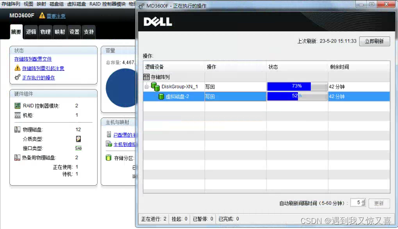
Task: Switch to the 逻辑 tab
Action: click(x=31, y=32)
